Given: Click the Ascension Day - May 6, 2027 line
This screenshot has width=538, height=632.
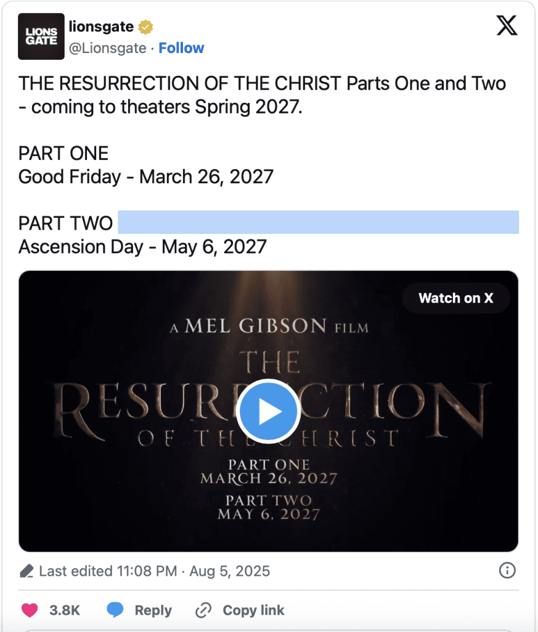Looking at the screenshot, I should pos(142,247).
